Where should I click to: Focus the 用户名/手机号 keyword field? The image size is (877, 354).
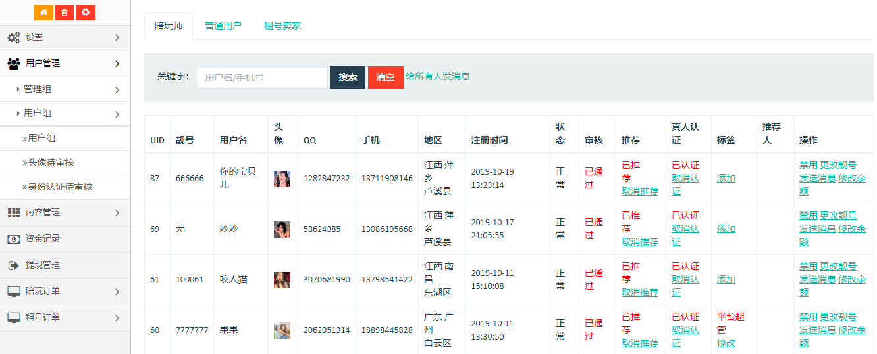tap(261, 77)
